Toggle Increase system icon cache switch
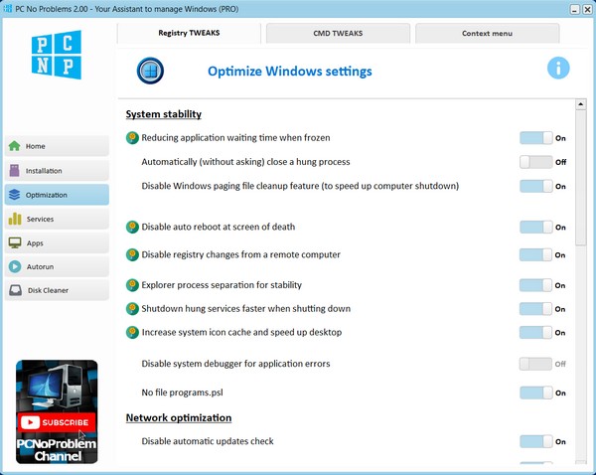The width and height of the screenshot is (596, 475). 536,332
